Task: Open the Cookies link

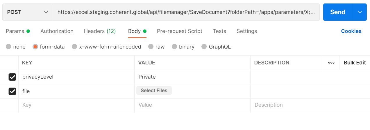Action: click(351, 31)
